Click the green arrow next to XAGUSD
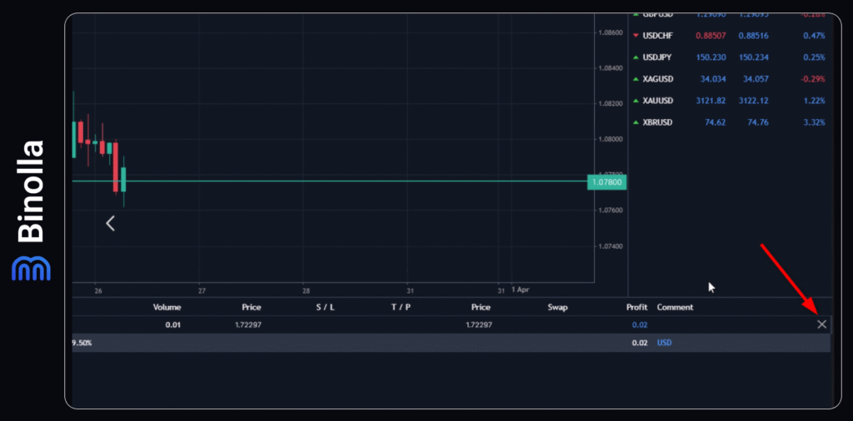 636,79
